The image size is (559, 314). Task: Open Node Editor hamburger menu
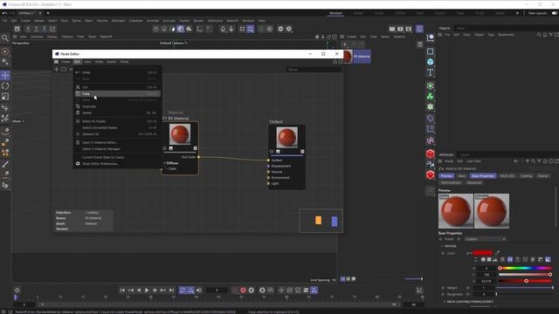coord(56,62)
